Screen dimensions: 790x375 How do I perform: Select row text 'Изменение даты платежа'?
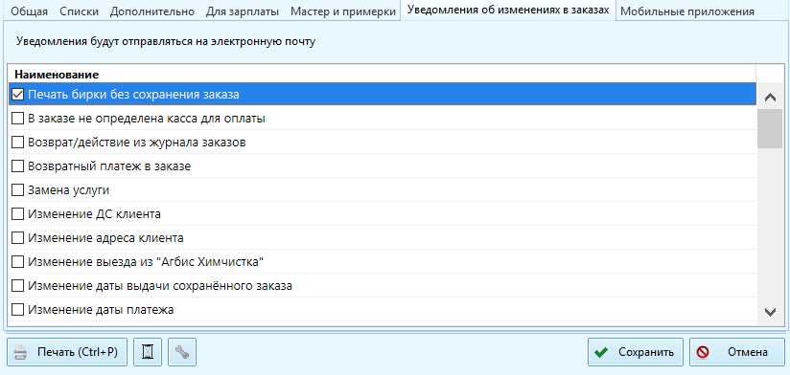point(101,310)
